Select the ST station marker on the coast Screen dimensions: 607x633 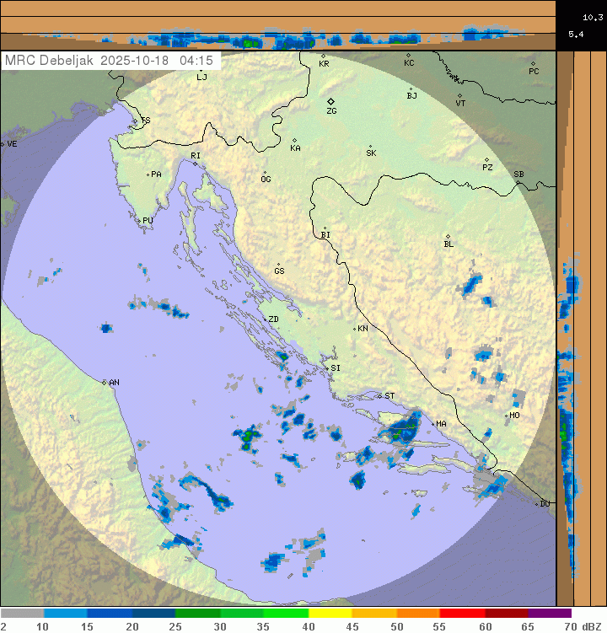(x=379, y=396)
